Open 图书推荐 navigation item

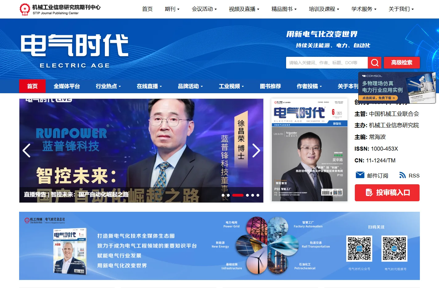(270, 86)
